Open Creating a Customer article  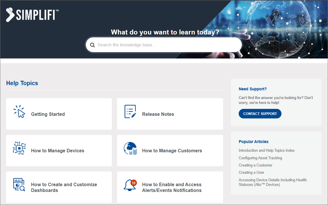click(x=255, y=165)
